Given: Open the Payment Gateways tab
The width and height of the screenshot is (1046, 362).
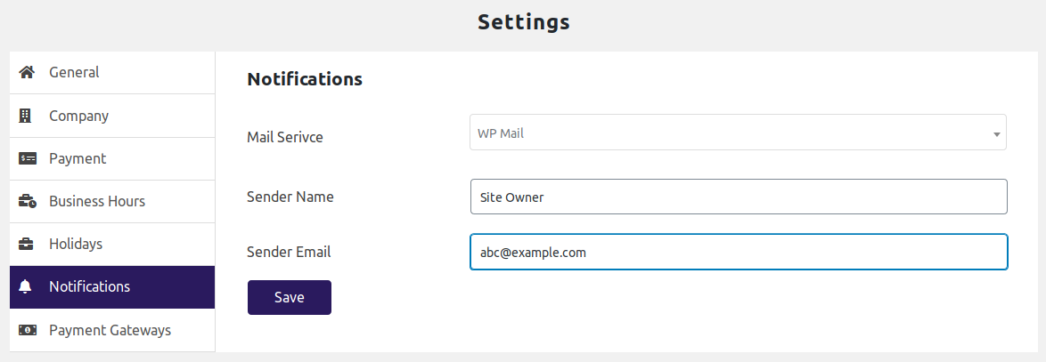Looking at the screenshot, I should click(110, 330).
